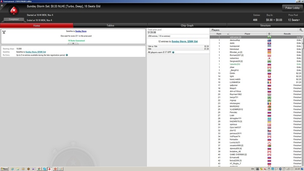This screenshot has width=304, height=171.
Task: Click the 10 Seats Guaranteed text
Action: [76, 41]
